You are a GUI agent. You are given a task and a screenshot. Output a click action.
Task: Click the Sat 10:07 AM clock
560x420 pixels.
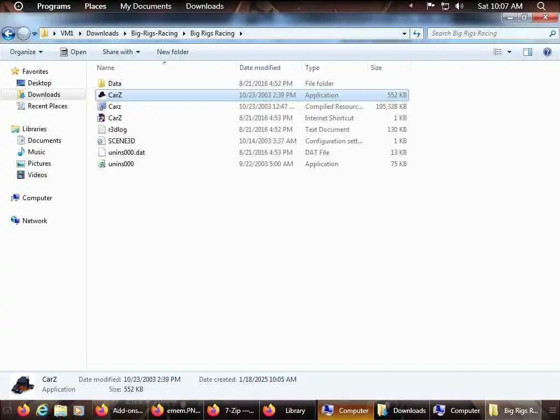click(x=500, y=6)
